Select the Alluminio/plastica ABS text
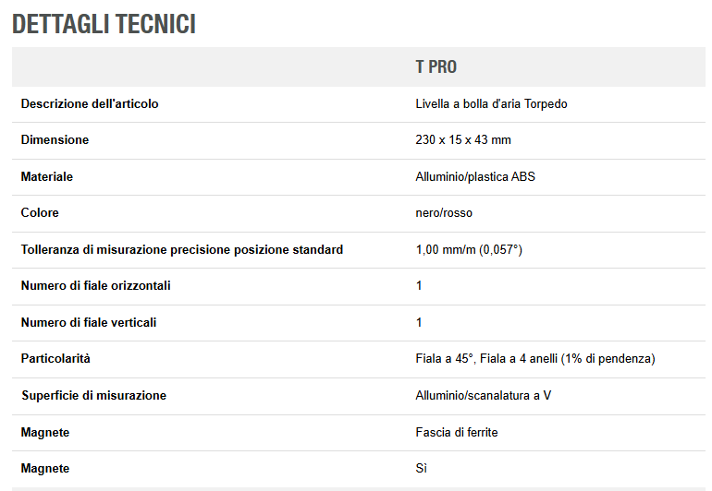712x491 pixels. pos(475,177)
